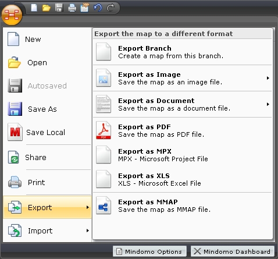This screenshot has width=278, height=259.
Task: Click the Export as PDF title
Action: tap(144, 127)
